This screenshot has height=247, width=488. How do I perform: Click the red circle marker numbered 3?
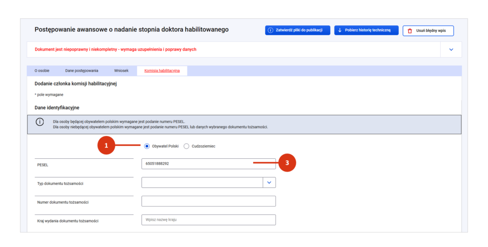(287, 163)
